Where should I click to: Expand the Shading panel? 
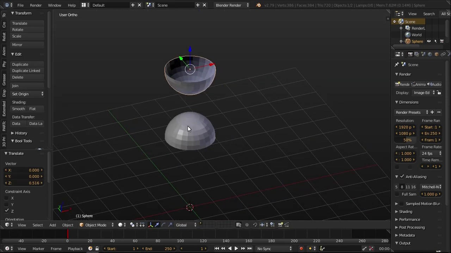click(406, 212)
